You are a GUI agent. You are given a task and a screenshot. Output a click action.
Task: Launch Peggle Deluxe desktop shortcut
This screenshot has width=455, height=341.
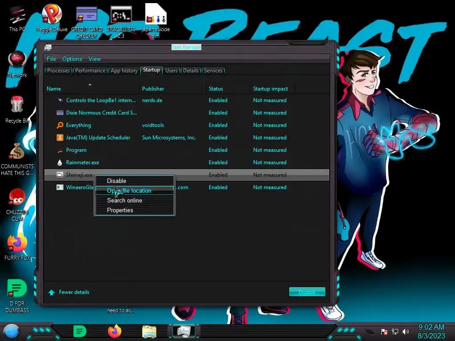click(52, 18)
